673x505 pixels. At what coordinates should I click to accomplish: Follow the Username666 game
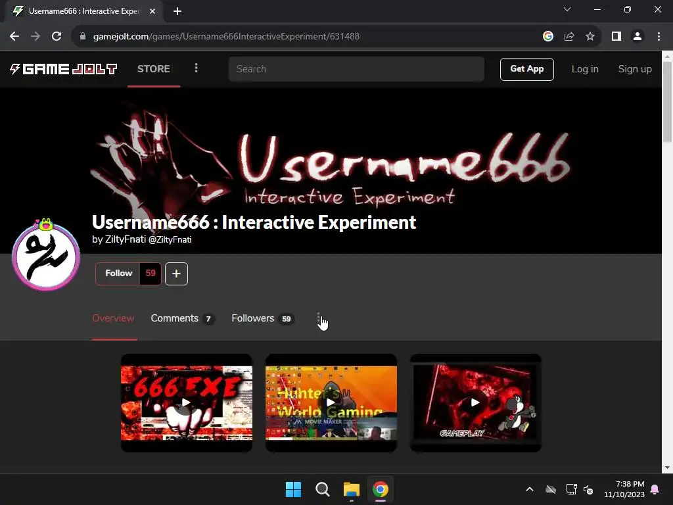click(x=118, y=273)
